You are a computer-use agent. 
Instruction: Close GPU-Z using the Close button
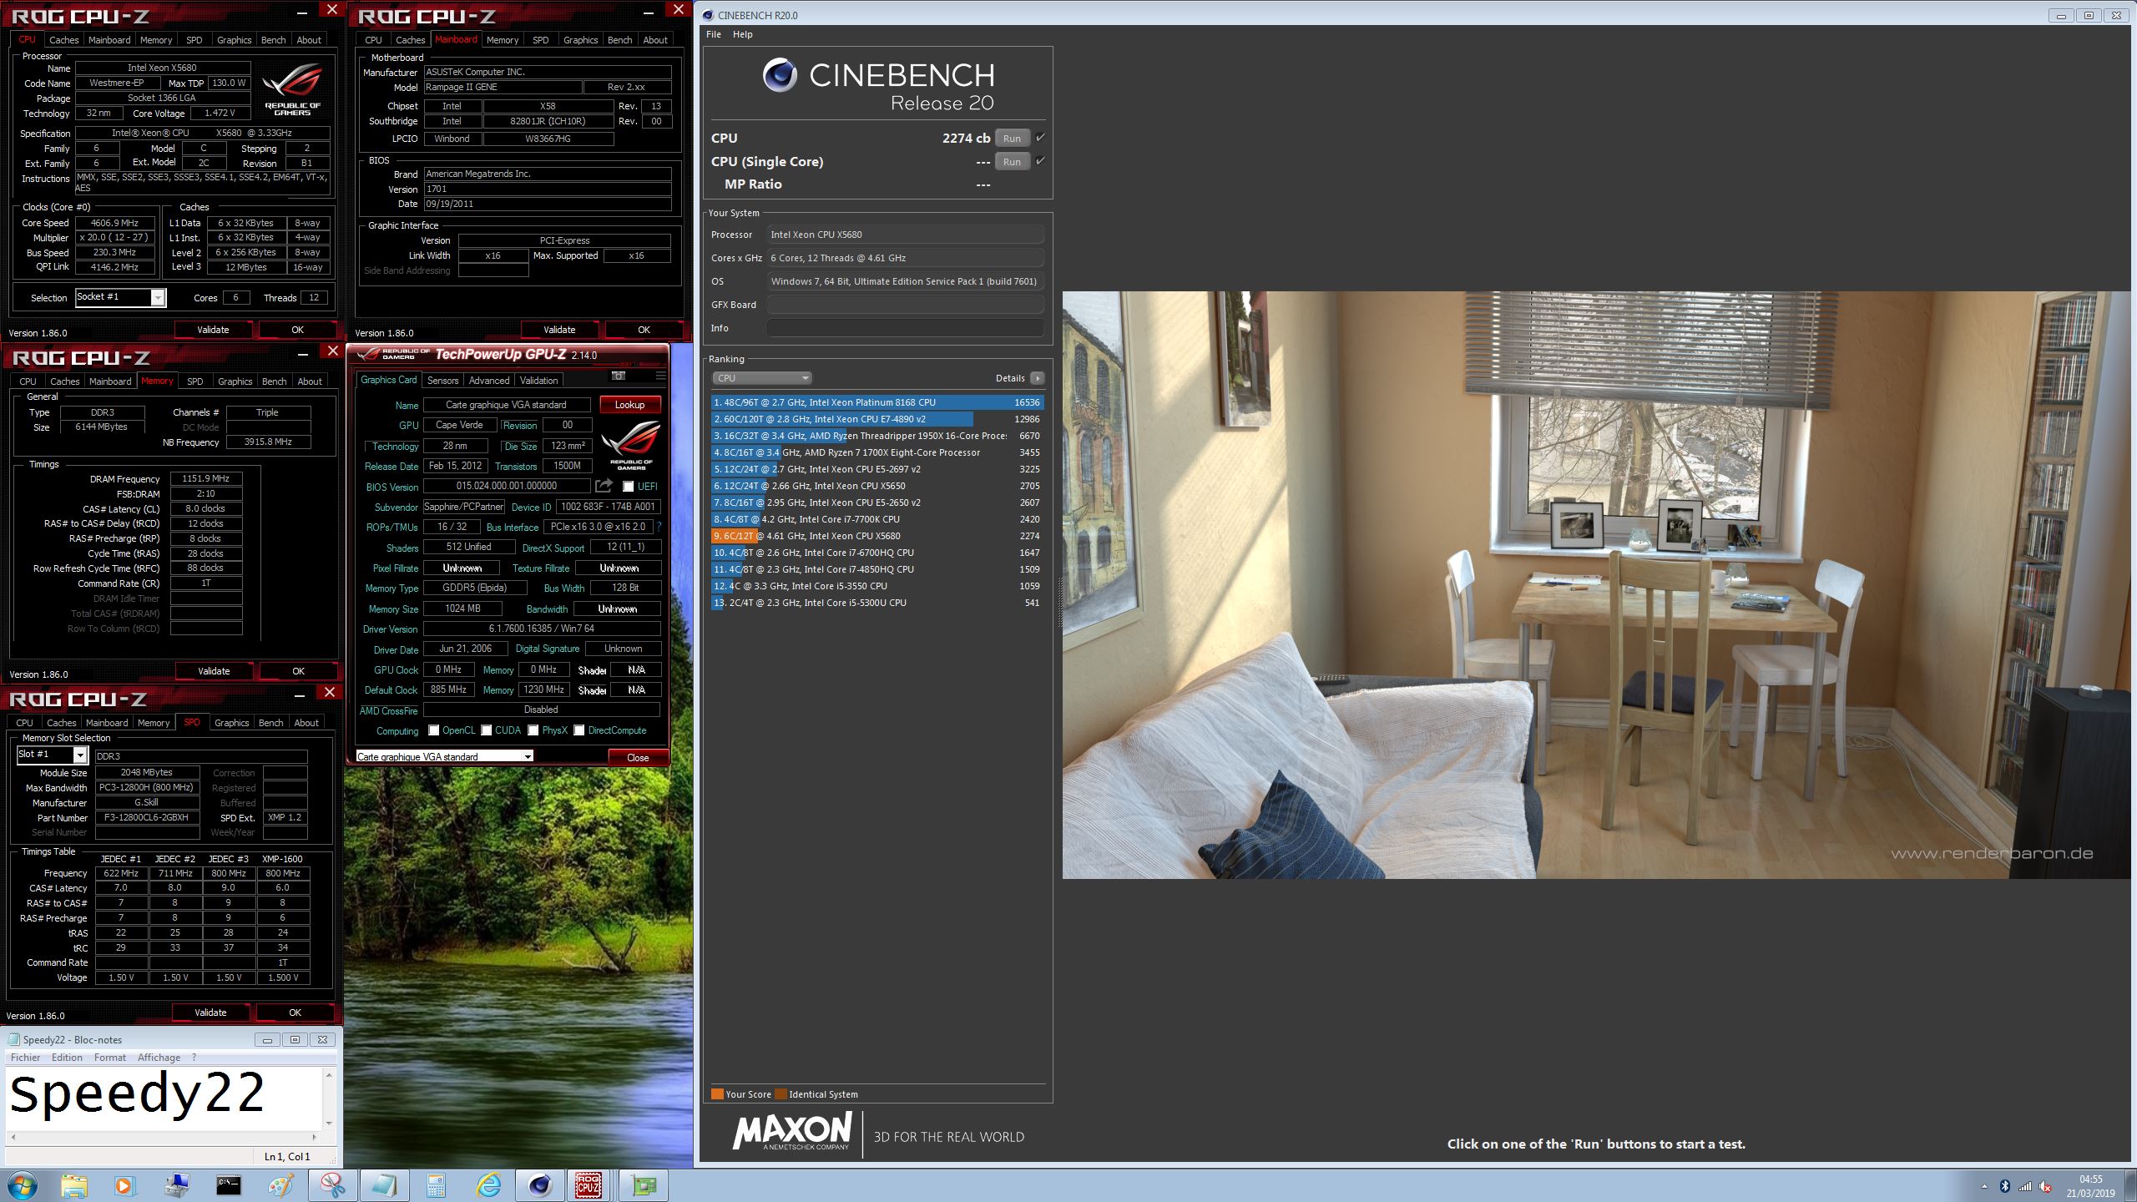click(x=638, y=757)
